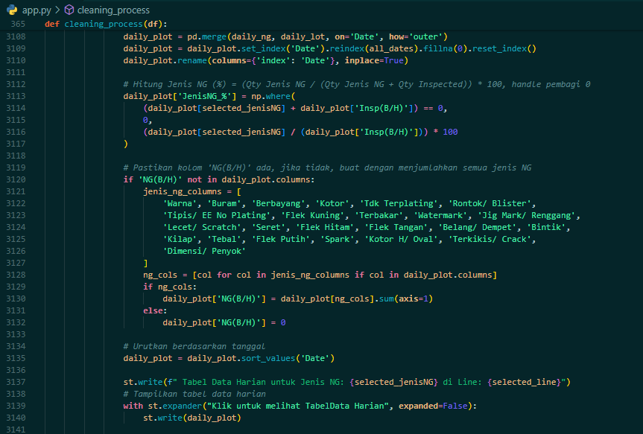The height and width of the screenshot is (434, 643).
Task: Click the string 'Jig Mark/ Renggang'
Action: (527, 215)
